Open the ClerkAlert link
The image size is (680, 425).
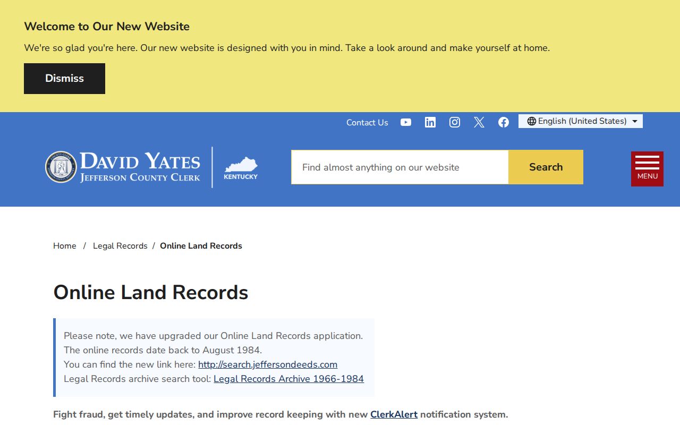(394, 414)
